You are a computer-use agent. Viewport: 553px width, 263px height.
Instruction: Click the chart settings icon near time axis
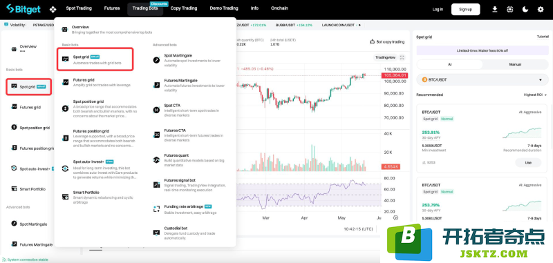[395, 218]
